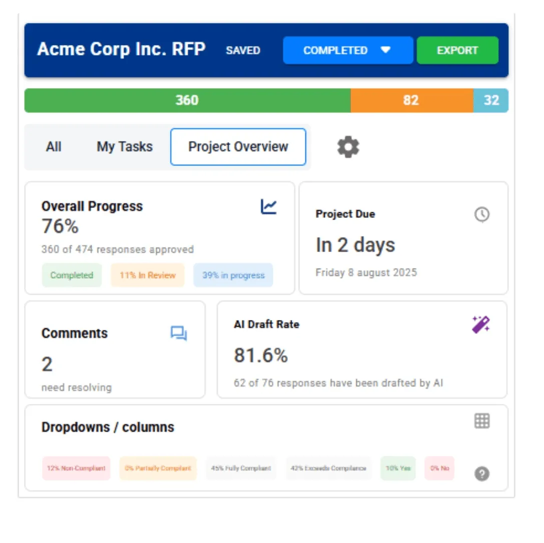The image size is (544, 543).
Task: Click the 11% In Review badge
Action: click(148, 275)
